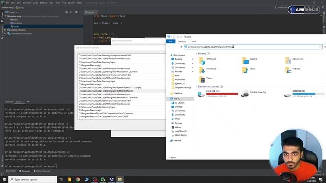Open the File menu in PyCharm
The width and height of the screenshot is (326, 183).
[8, 3]
